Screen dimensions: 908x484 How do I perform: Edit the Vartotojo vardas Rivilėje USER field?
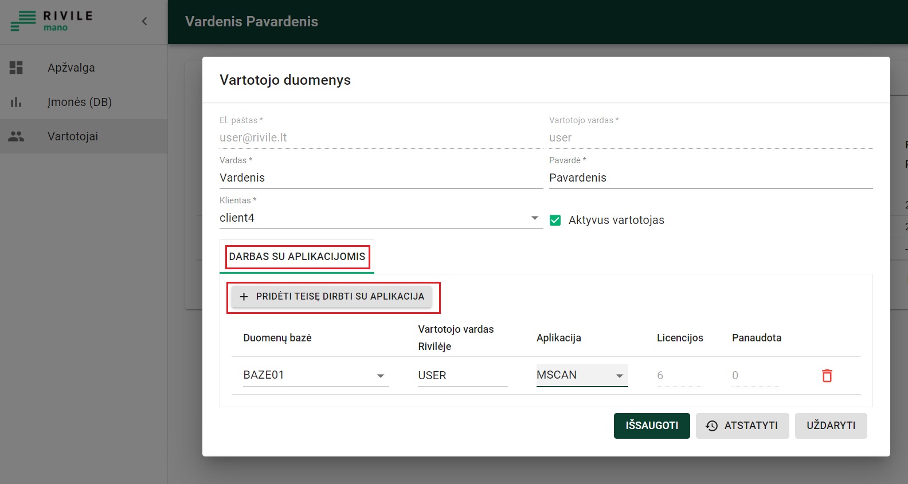[x=462, y=376]
